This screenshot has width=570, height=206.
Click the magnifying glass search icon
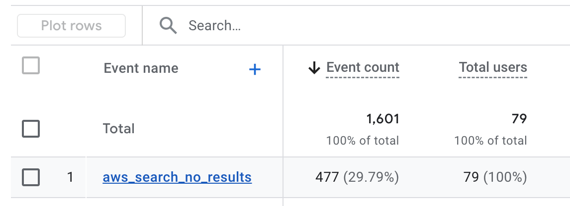coord(168,26)
